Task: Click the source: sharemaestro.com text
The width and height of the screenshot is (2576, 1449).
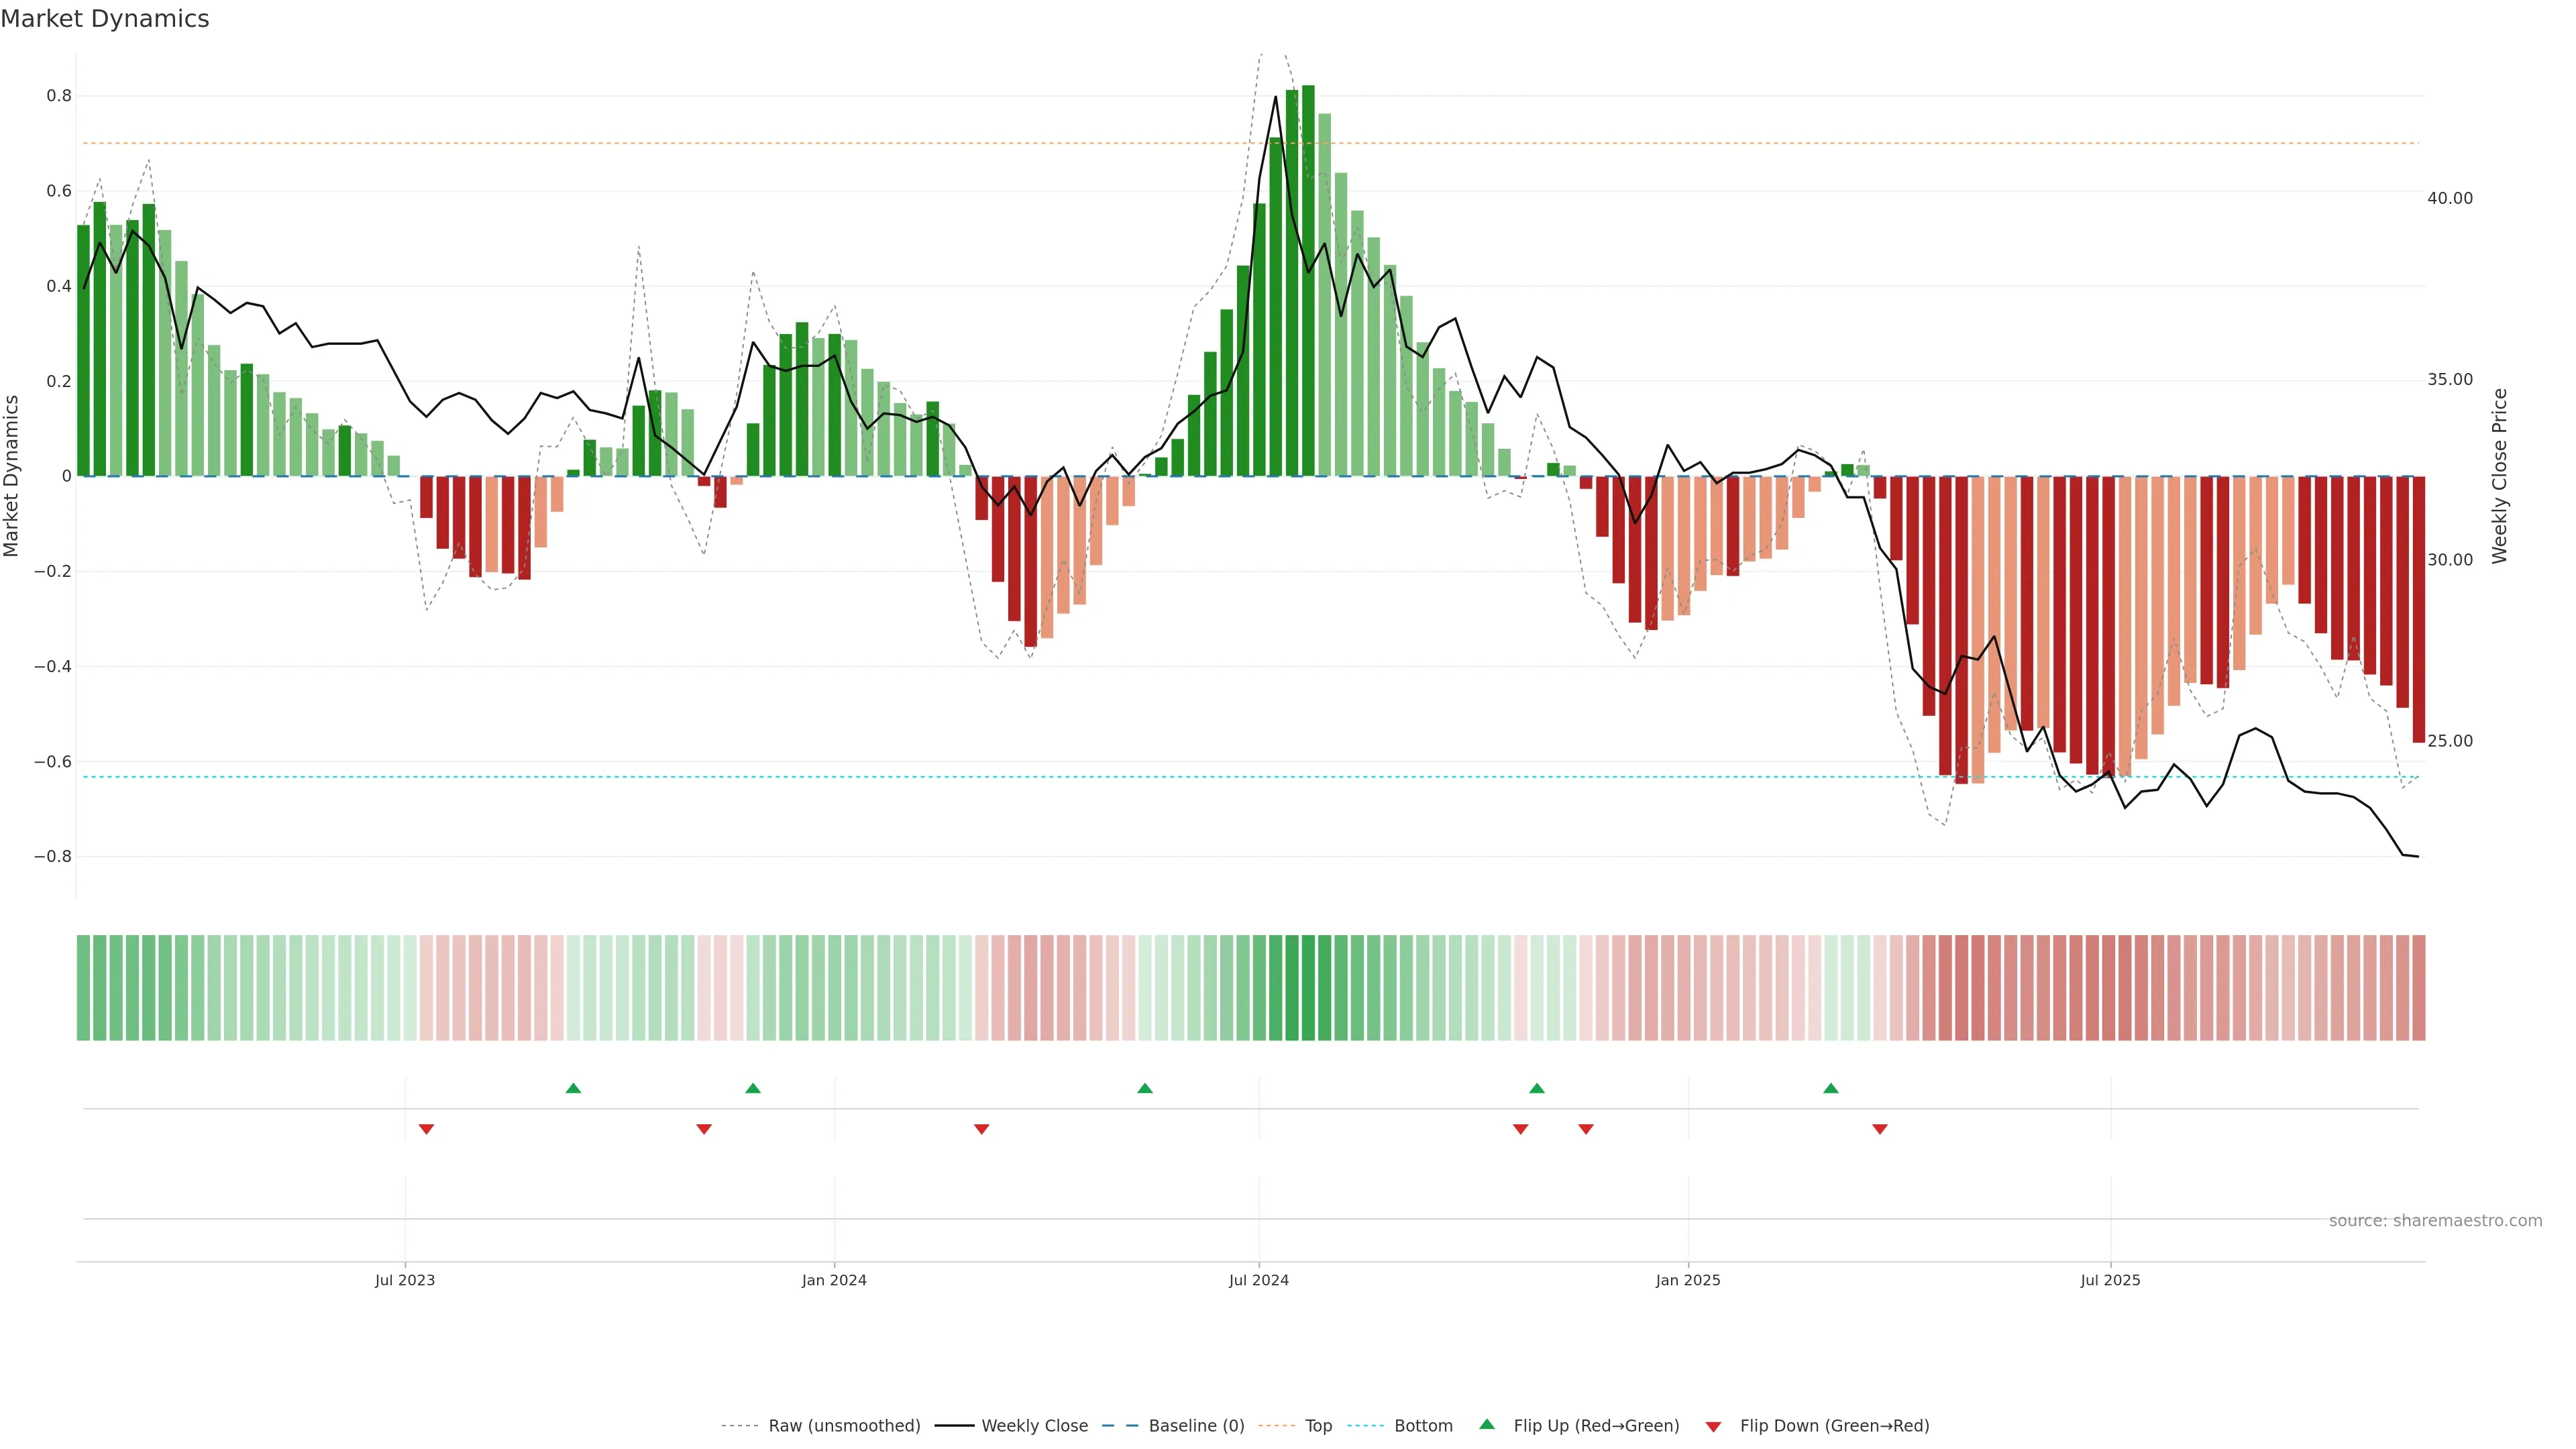Action: (2435, 1220)
